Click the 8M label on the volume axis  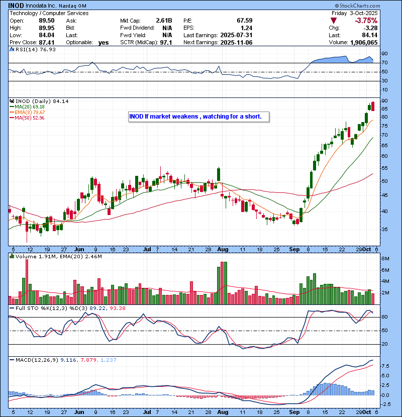point(385,259)
